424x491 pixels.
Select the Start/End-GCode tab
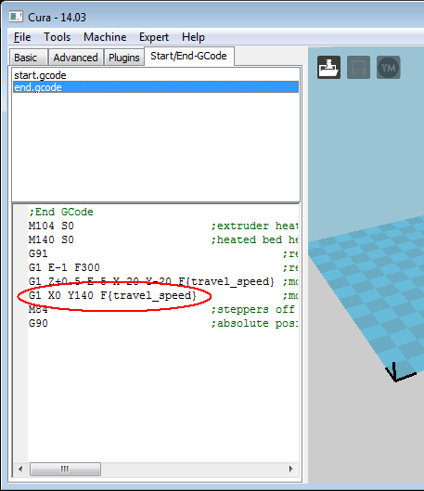[x=188, y=56]
